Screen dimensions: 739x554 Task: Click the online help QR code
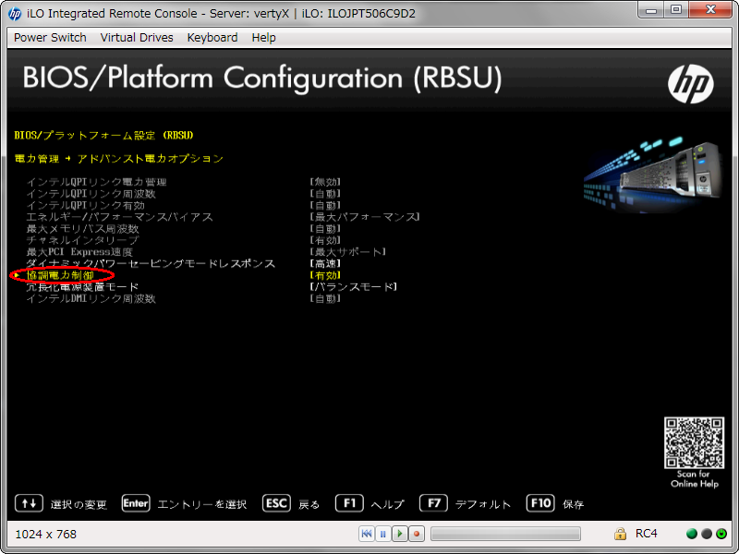[x=693, y=443]
